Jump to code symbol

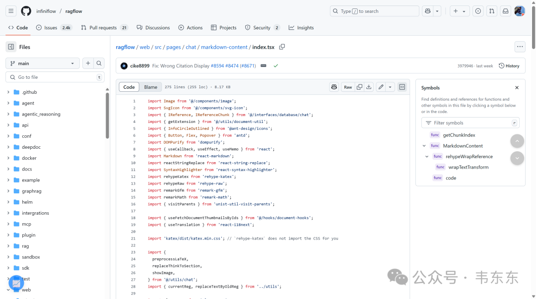click(x=451, y=178)
